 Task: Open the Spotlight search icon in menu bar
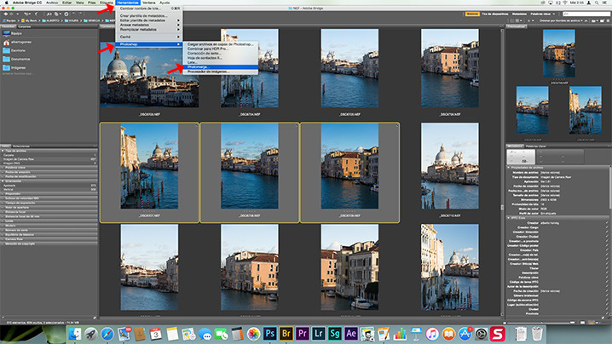597,3
